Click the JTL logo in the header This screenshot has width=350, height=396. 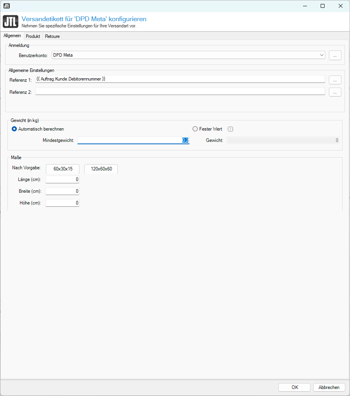click(10, 22)
